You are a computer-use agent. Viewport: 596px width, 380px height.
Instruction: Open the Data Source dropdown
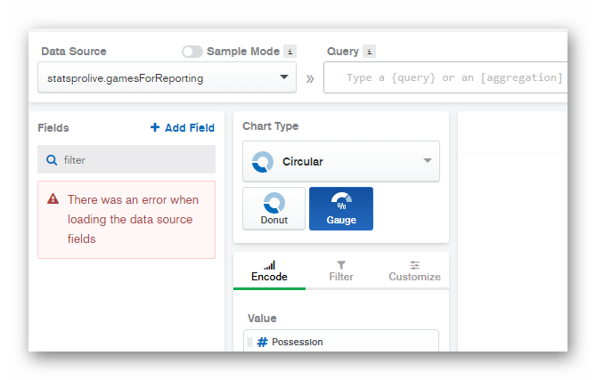(x=167, y=77)
